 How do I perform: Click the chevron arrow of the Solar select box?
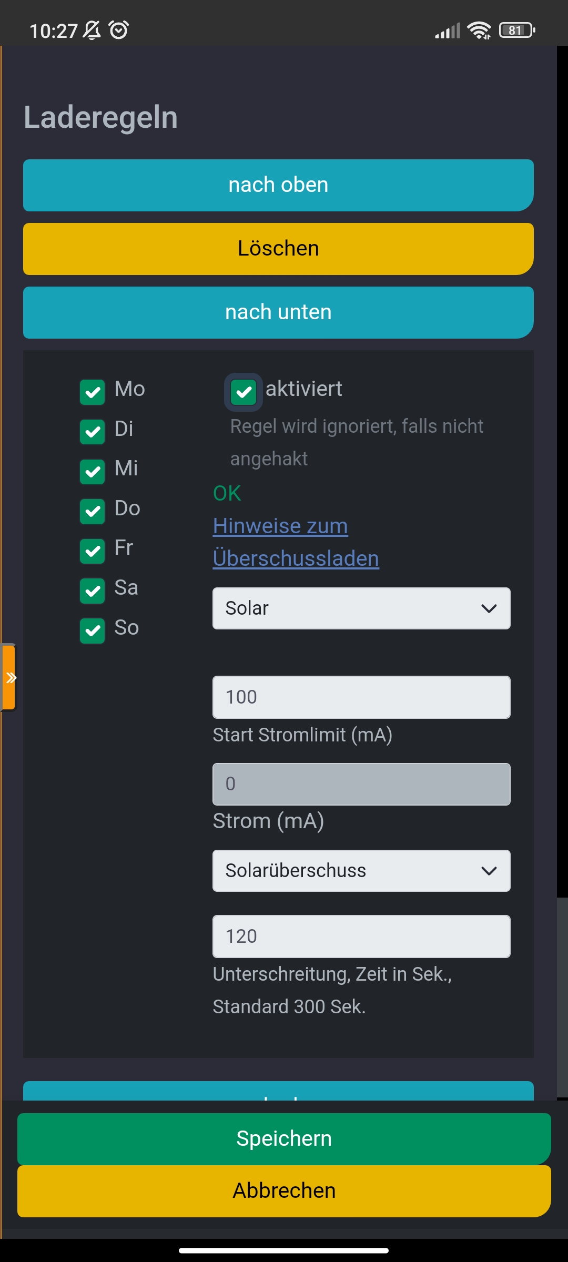click(x=489, y=608)
